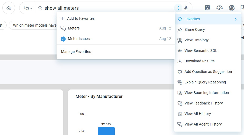
Task: Click 'Which meter models have' suggestion chip
Action: (x=33, y=25)
